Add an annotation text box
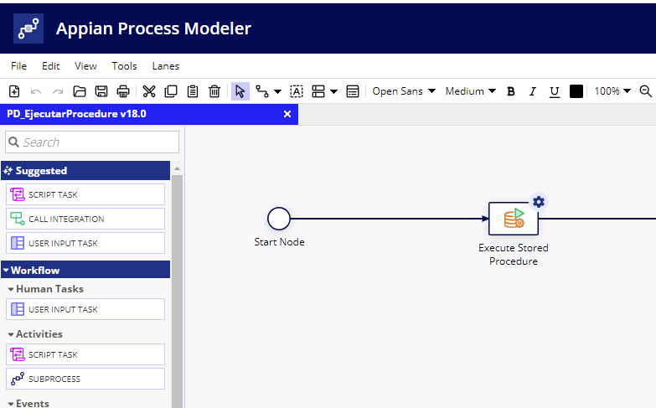This screenshot has width=656, height=408. point(297,91)
